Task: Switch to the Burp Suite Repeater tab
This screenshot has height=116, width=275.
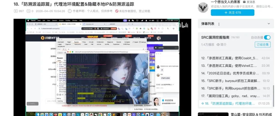Action: pyautogui.click(x=76, y=42)
